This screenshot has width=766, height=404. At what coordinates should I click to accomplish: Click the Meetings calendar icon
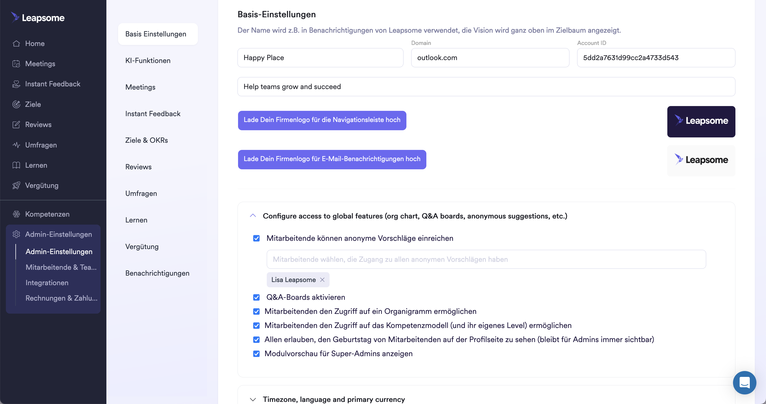(16, 64)
